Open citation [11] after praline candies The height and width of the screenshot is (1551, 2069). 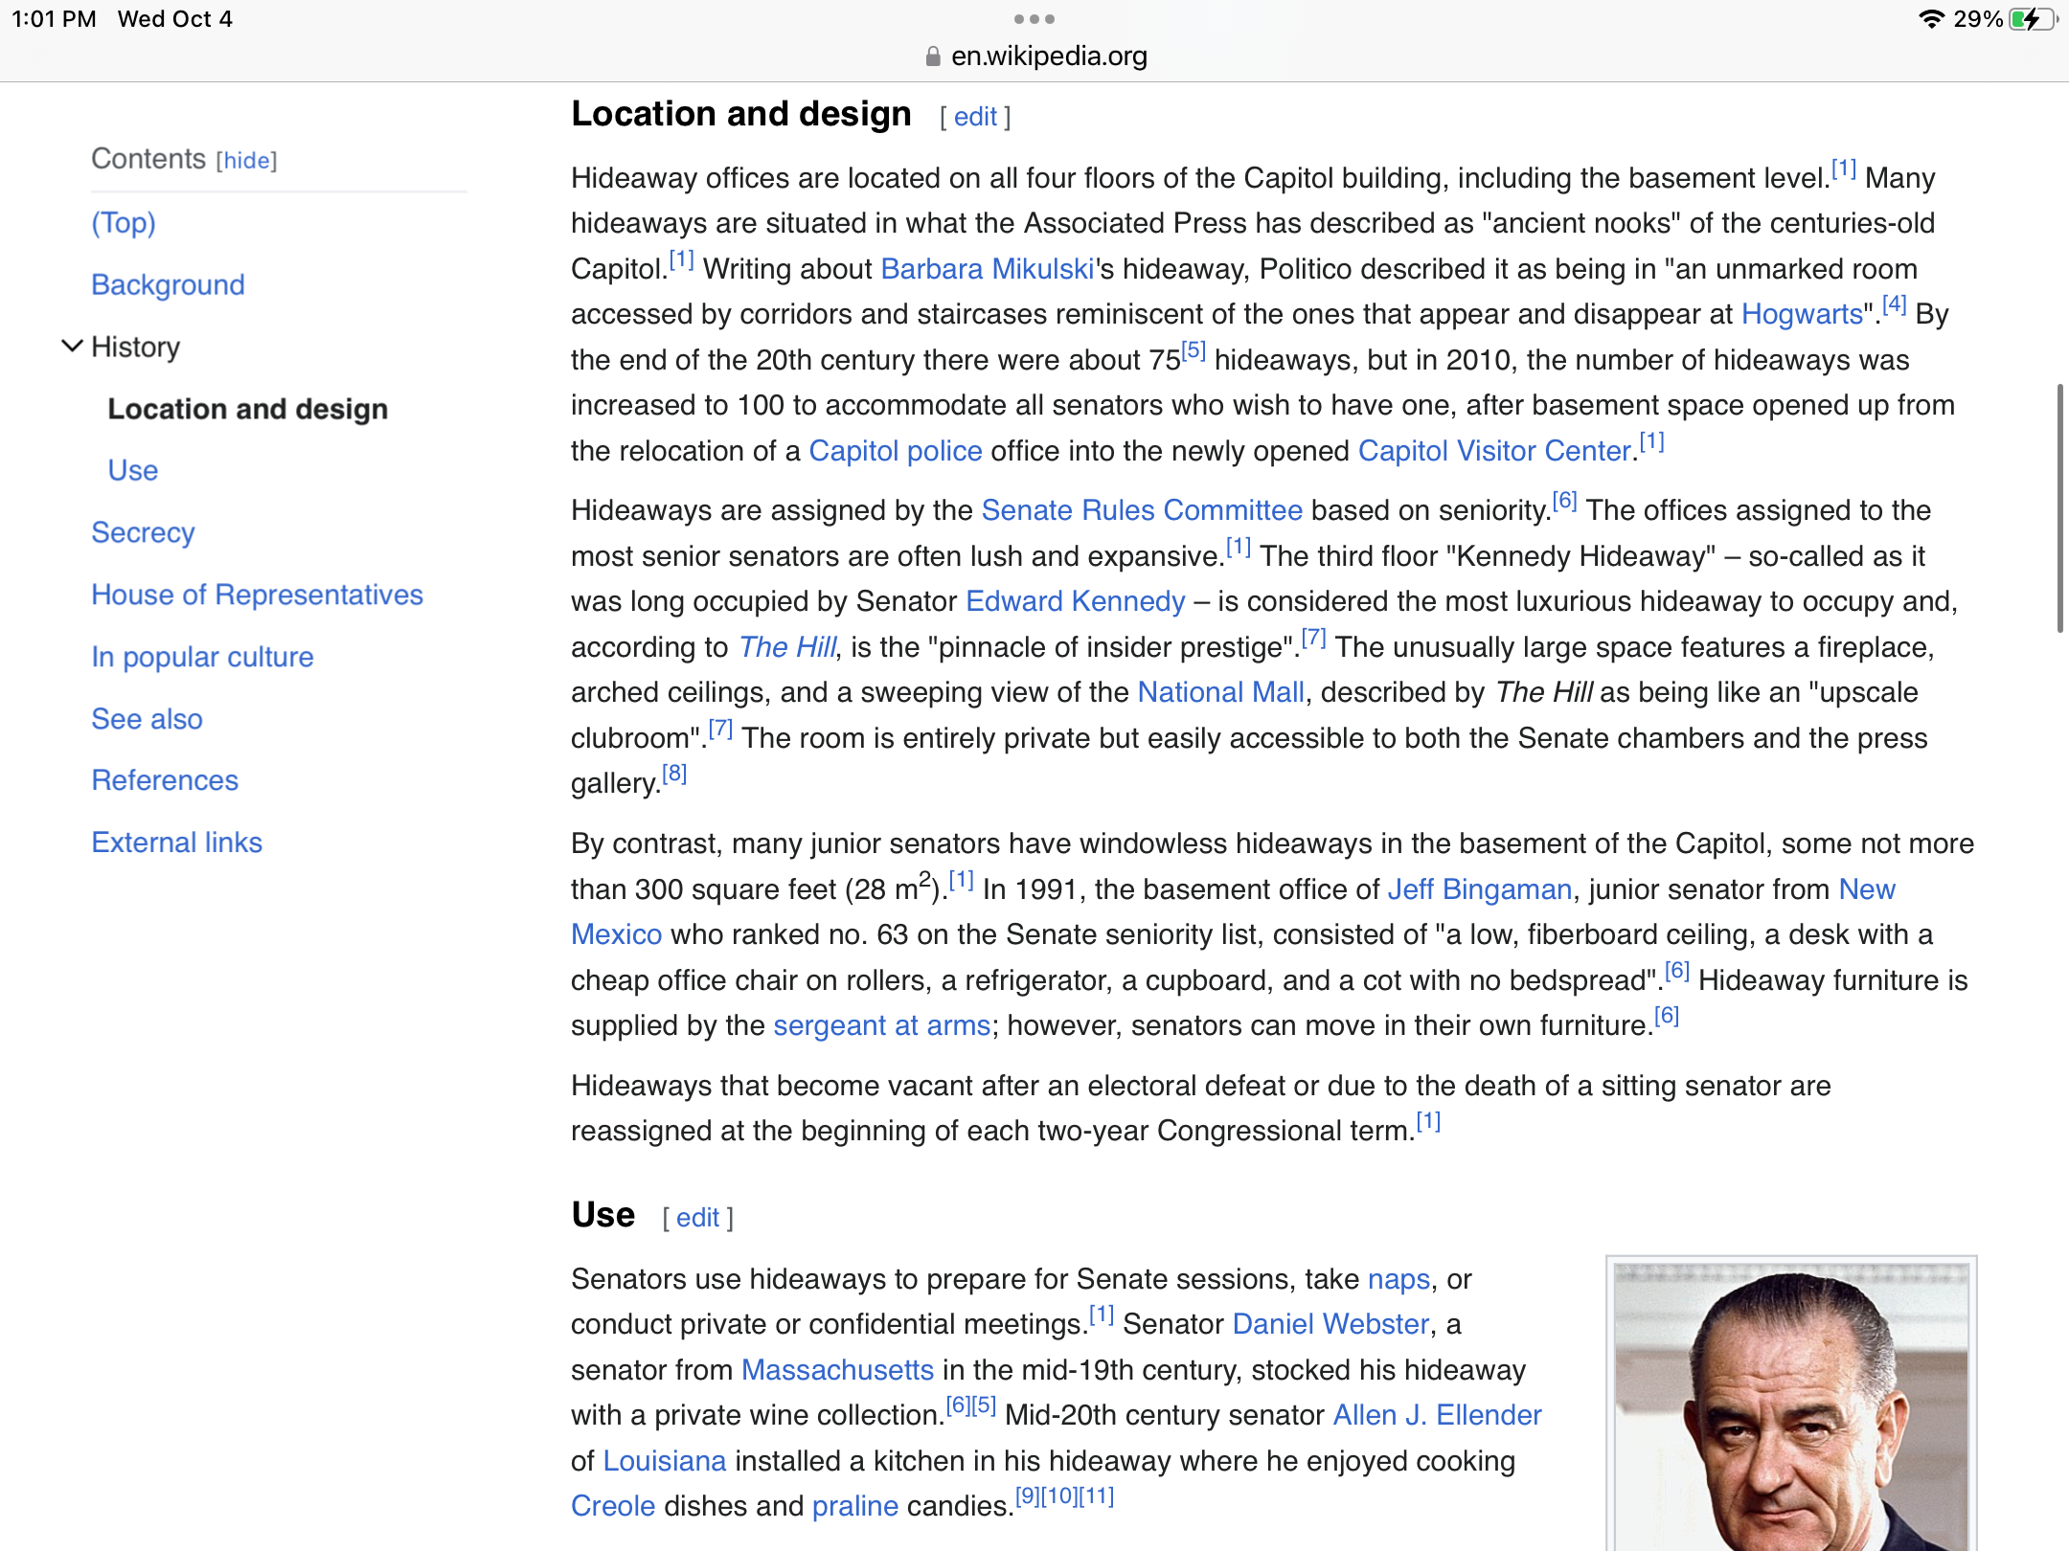(x=1097, y=1496)
